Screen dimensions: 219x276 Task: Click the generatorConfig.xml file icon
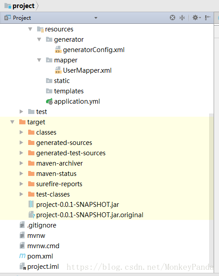click(x=58, y=50)
